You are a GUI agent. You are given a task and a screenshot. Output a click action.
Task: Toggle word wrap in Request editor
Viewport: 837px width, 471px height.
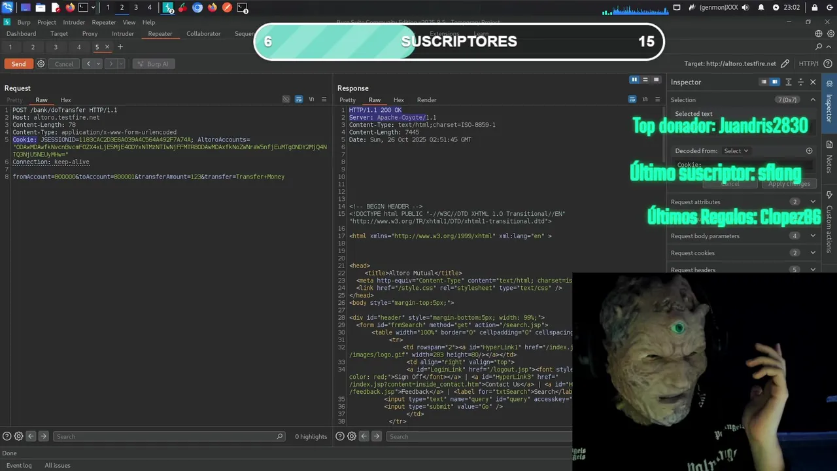(x=298, y=99)
